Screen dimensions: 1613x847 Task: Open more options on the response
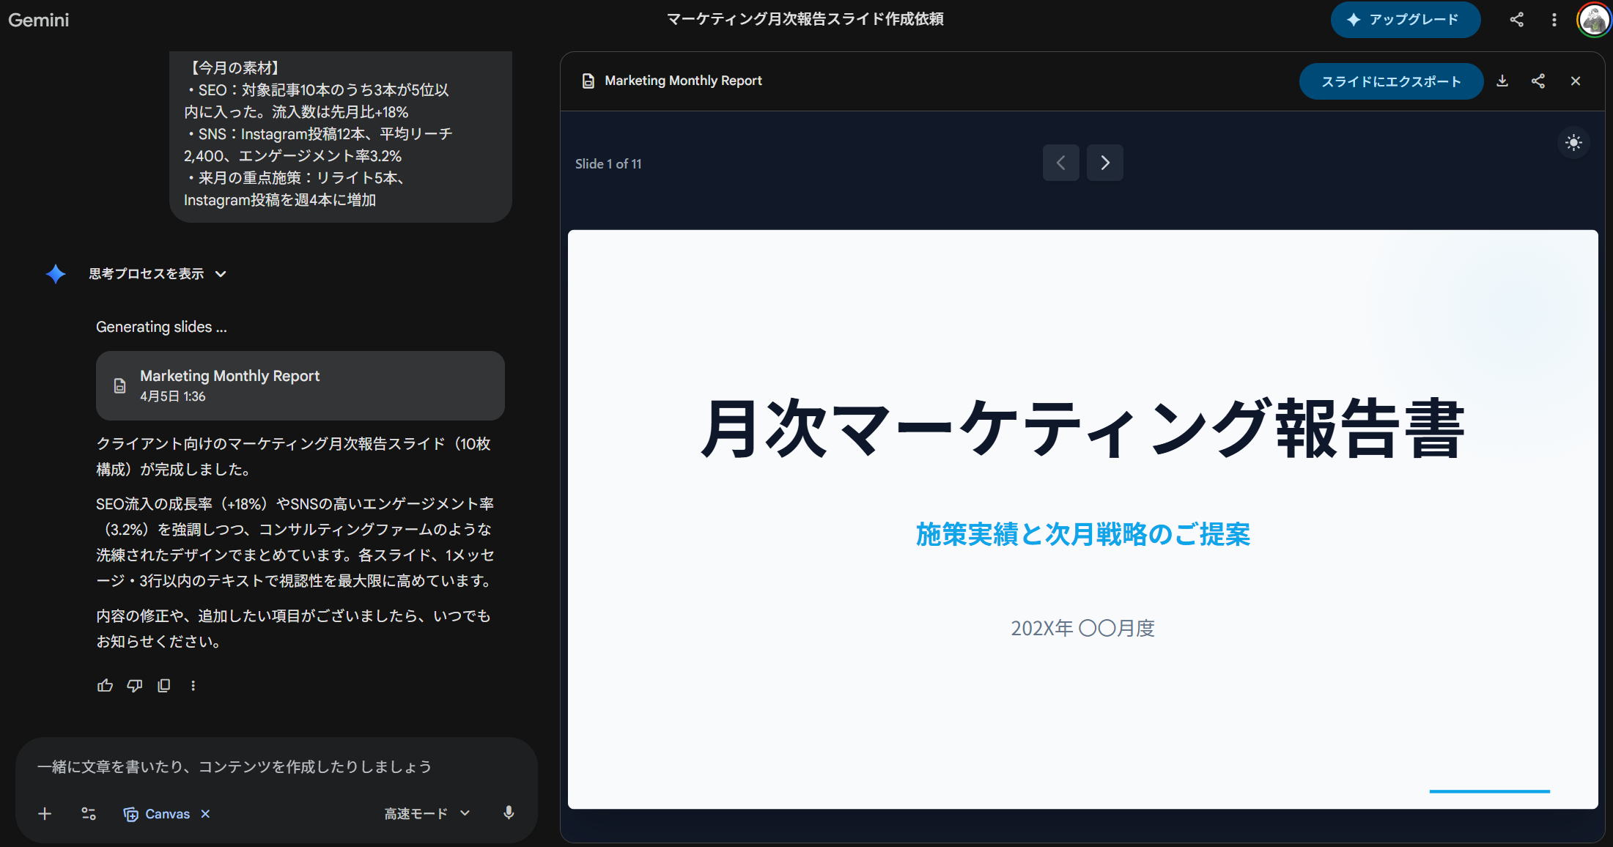[193, 685]
